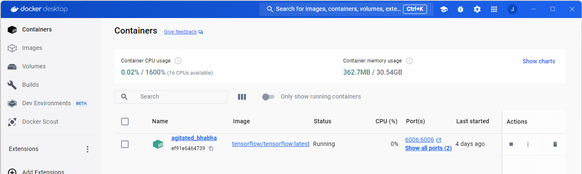The width and height of the screenshot is (582, 174).
Task: Select the agitated_bhabha row checkbox
Action: point(125,144)
